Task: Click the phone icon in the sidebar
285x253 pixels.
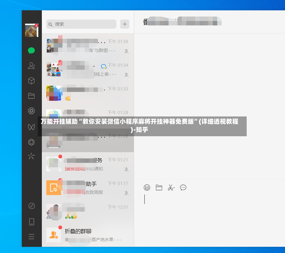Action: 32,222
